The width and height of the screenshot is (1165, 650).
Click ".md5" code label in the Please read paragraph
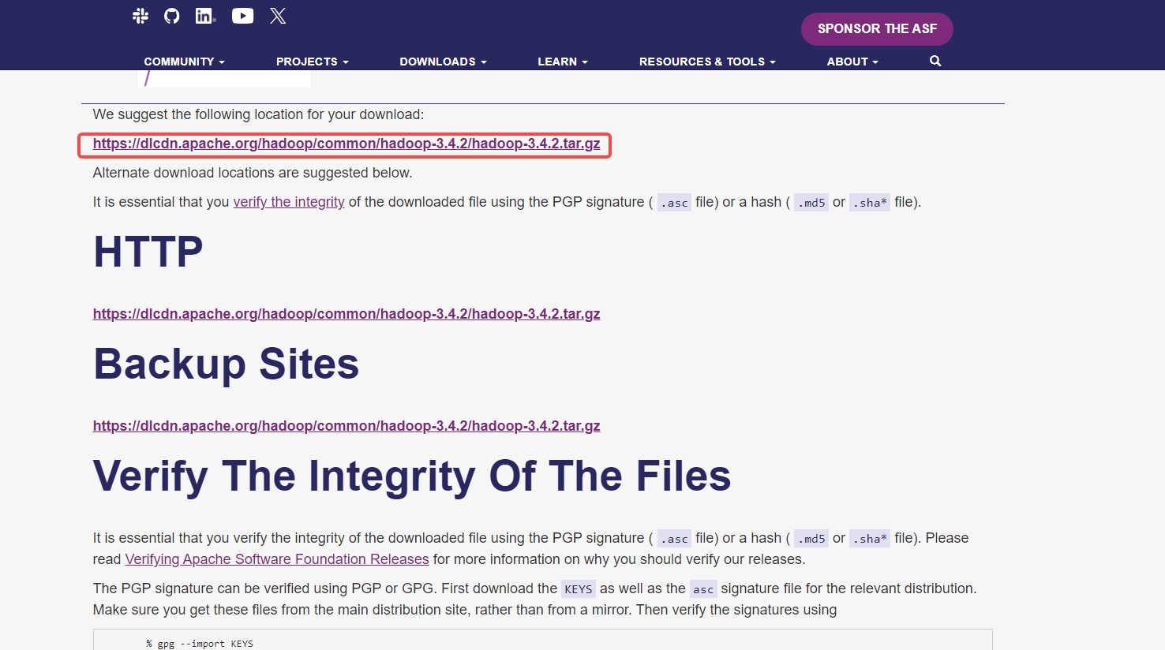point(811,539)
